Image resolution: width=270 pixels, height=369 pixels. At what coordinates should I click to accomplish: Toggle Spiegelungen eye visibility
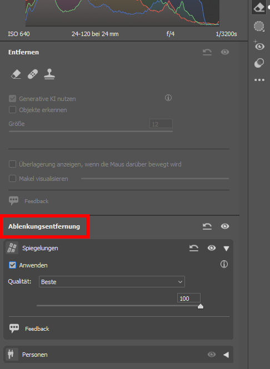[212, 248]
